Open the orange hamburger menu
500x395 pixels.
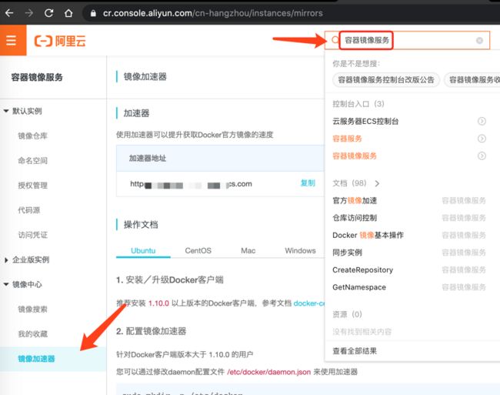12,41
